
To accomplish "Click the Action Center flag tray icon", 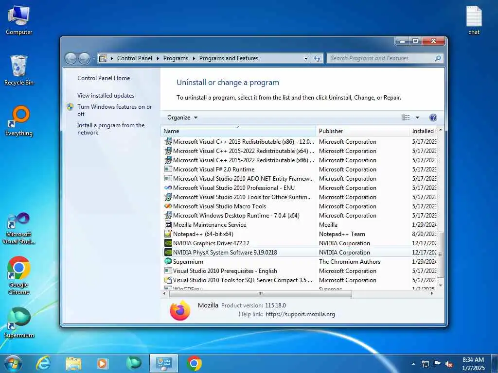I will coord(437,364).
